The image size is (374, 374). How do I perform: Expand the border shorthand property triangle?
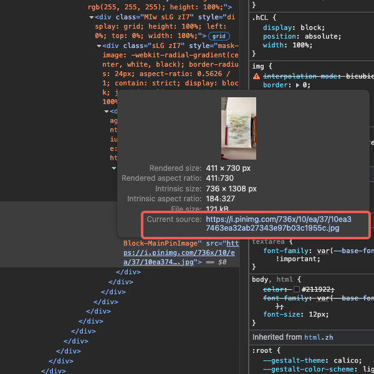(x=297, y=85)
